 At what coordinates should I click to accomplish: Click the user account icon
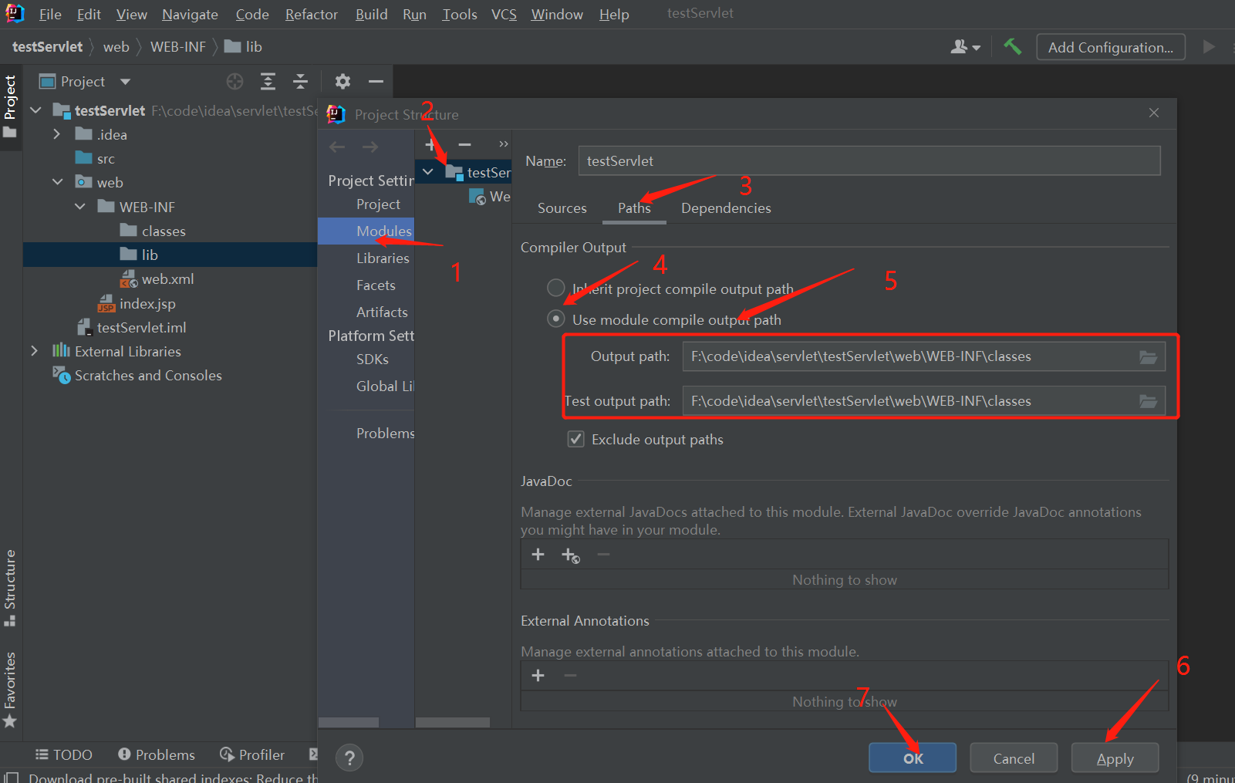[959, 47]
